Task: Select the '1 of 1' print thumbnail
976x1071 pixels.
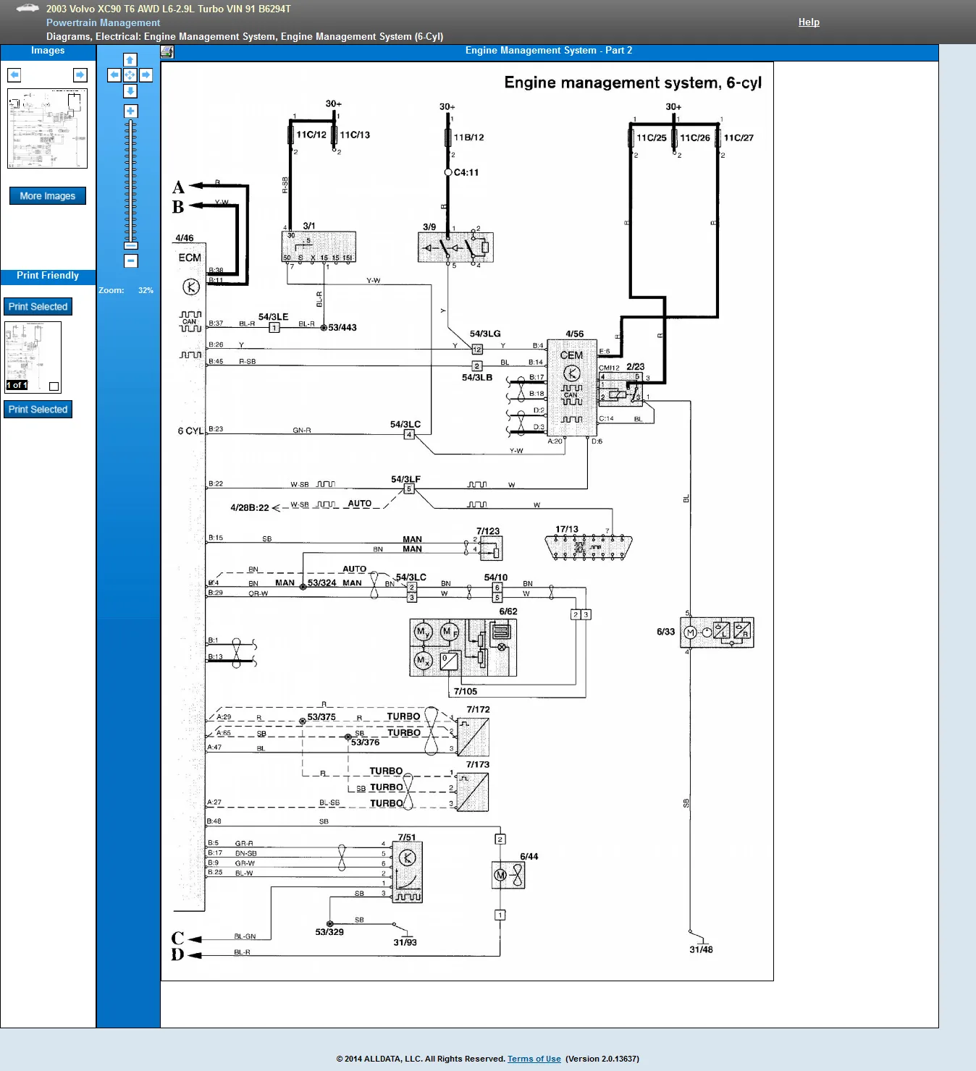Action: click(33, 357)
